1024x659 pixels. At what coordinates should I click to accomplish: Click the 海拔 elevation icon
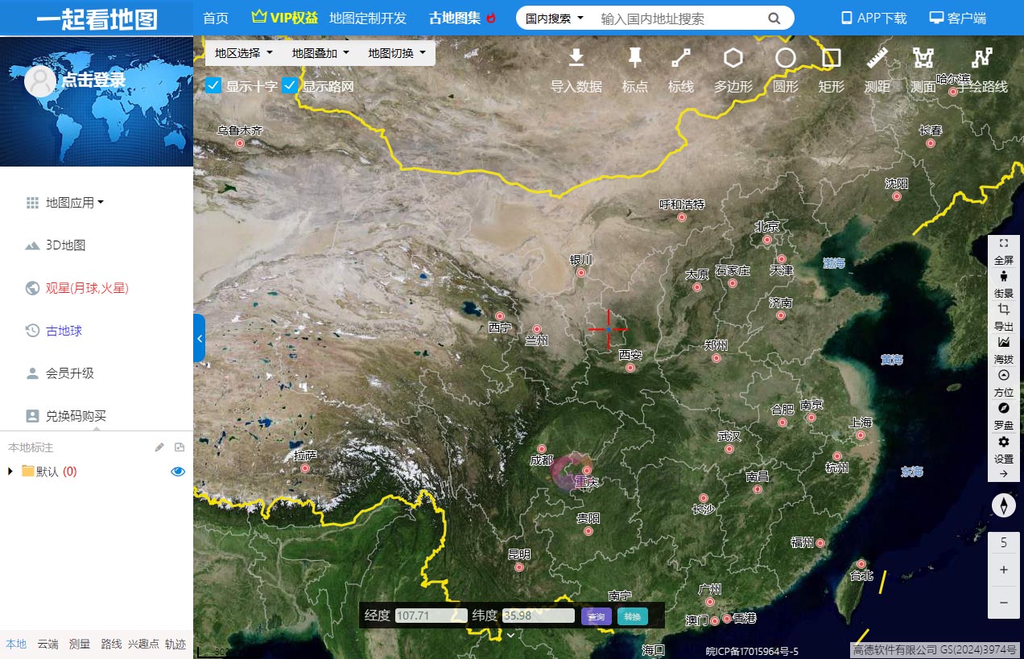[x=1003, y=343]
